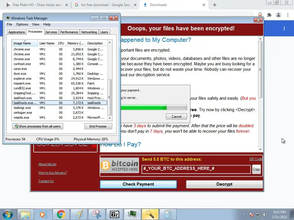Click the Decrypt button
The height and width of the screenshot is (220, 294).
click(x=224, y=184)
